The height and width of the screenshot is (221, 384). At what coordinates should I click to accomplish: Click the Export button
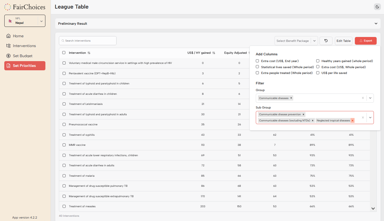click(x=366, y=41)
